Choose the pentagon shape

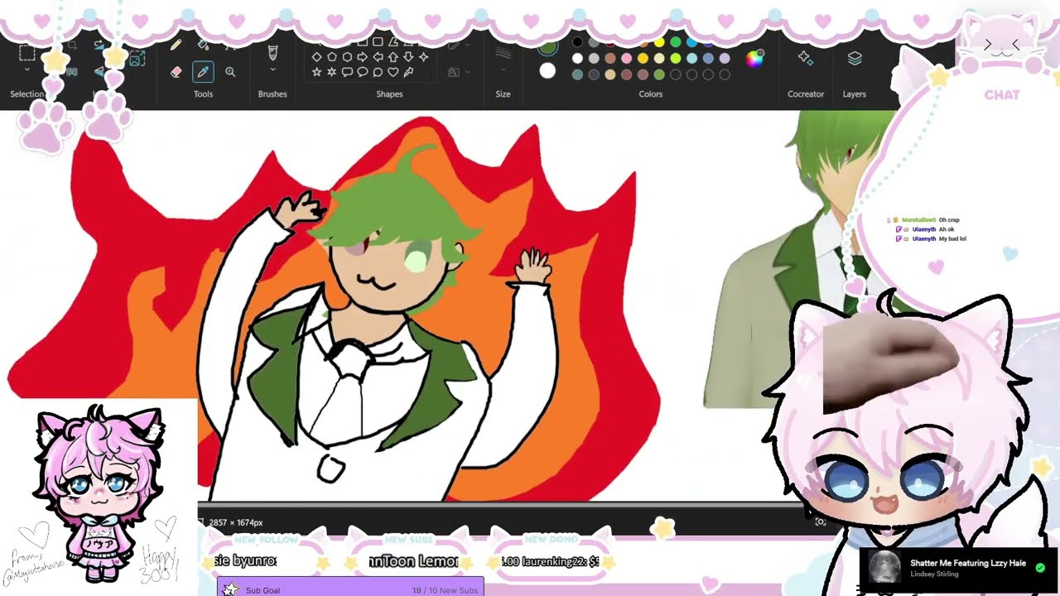pyautogui.click(x=331, y=57)
